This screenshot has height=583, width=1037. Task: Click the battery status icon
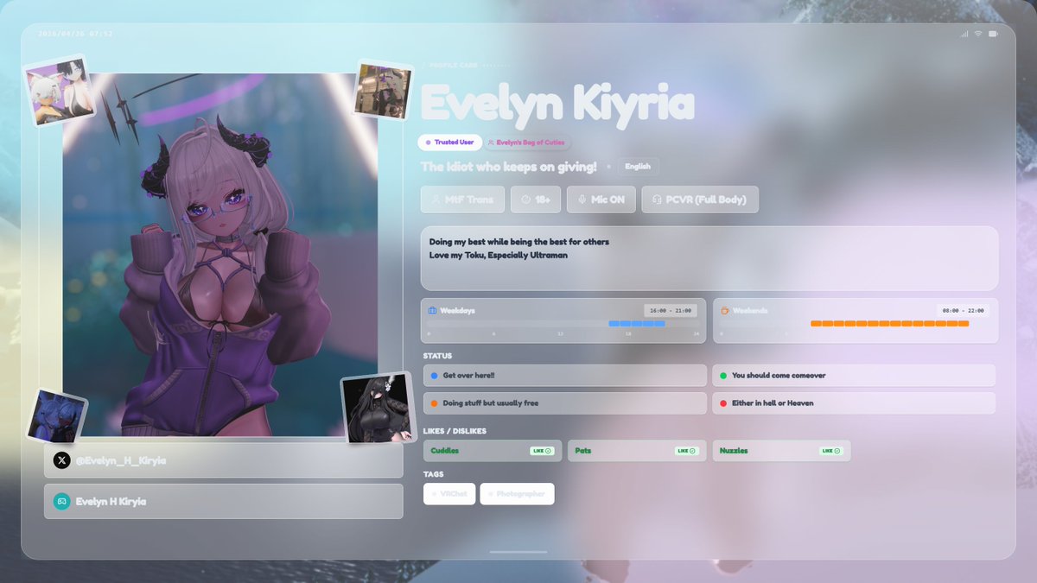(993, 34)
